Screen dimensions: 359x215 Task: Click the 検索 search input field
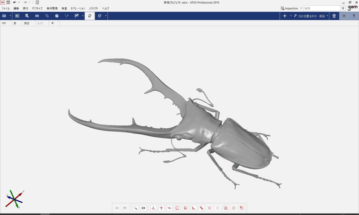click(321, 8)
